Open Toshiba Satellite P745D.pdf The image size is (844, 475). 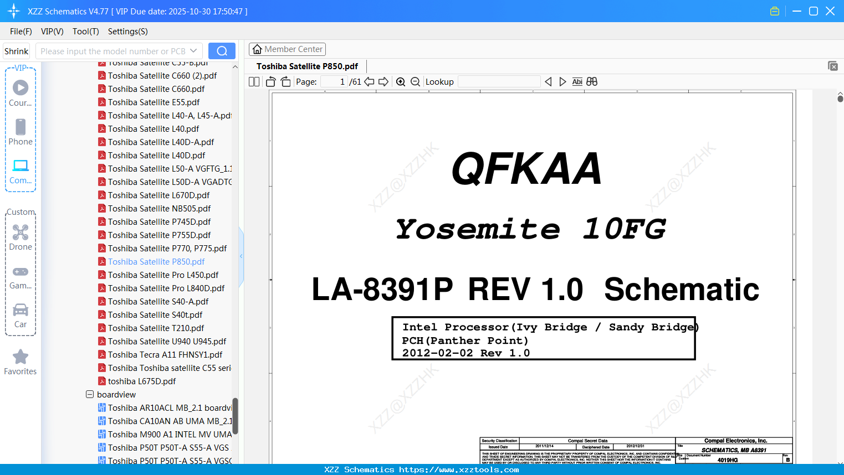[160, 222]
